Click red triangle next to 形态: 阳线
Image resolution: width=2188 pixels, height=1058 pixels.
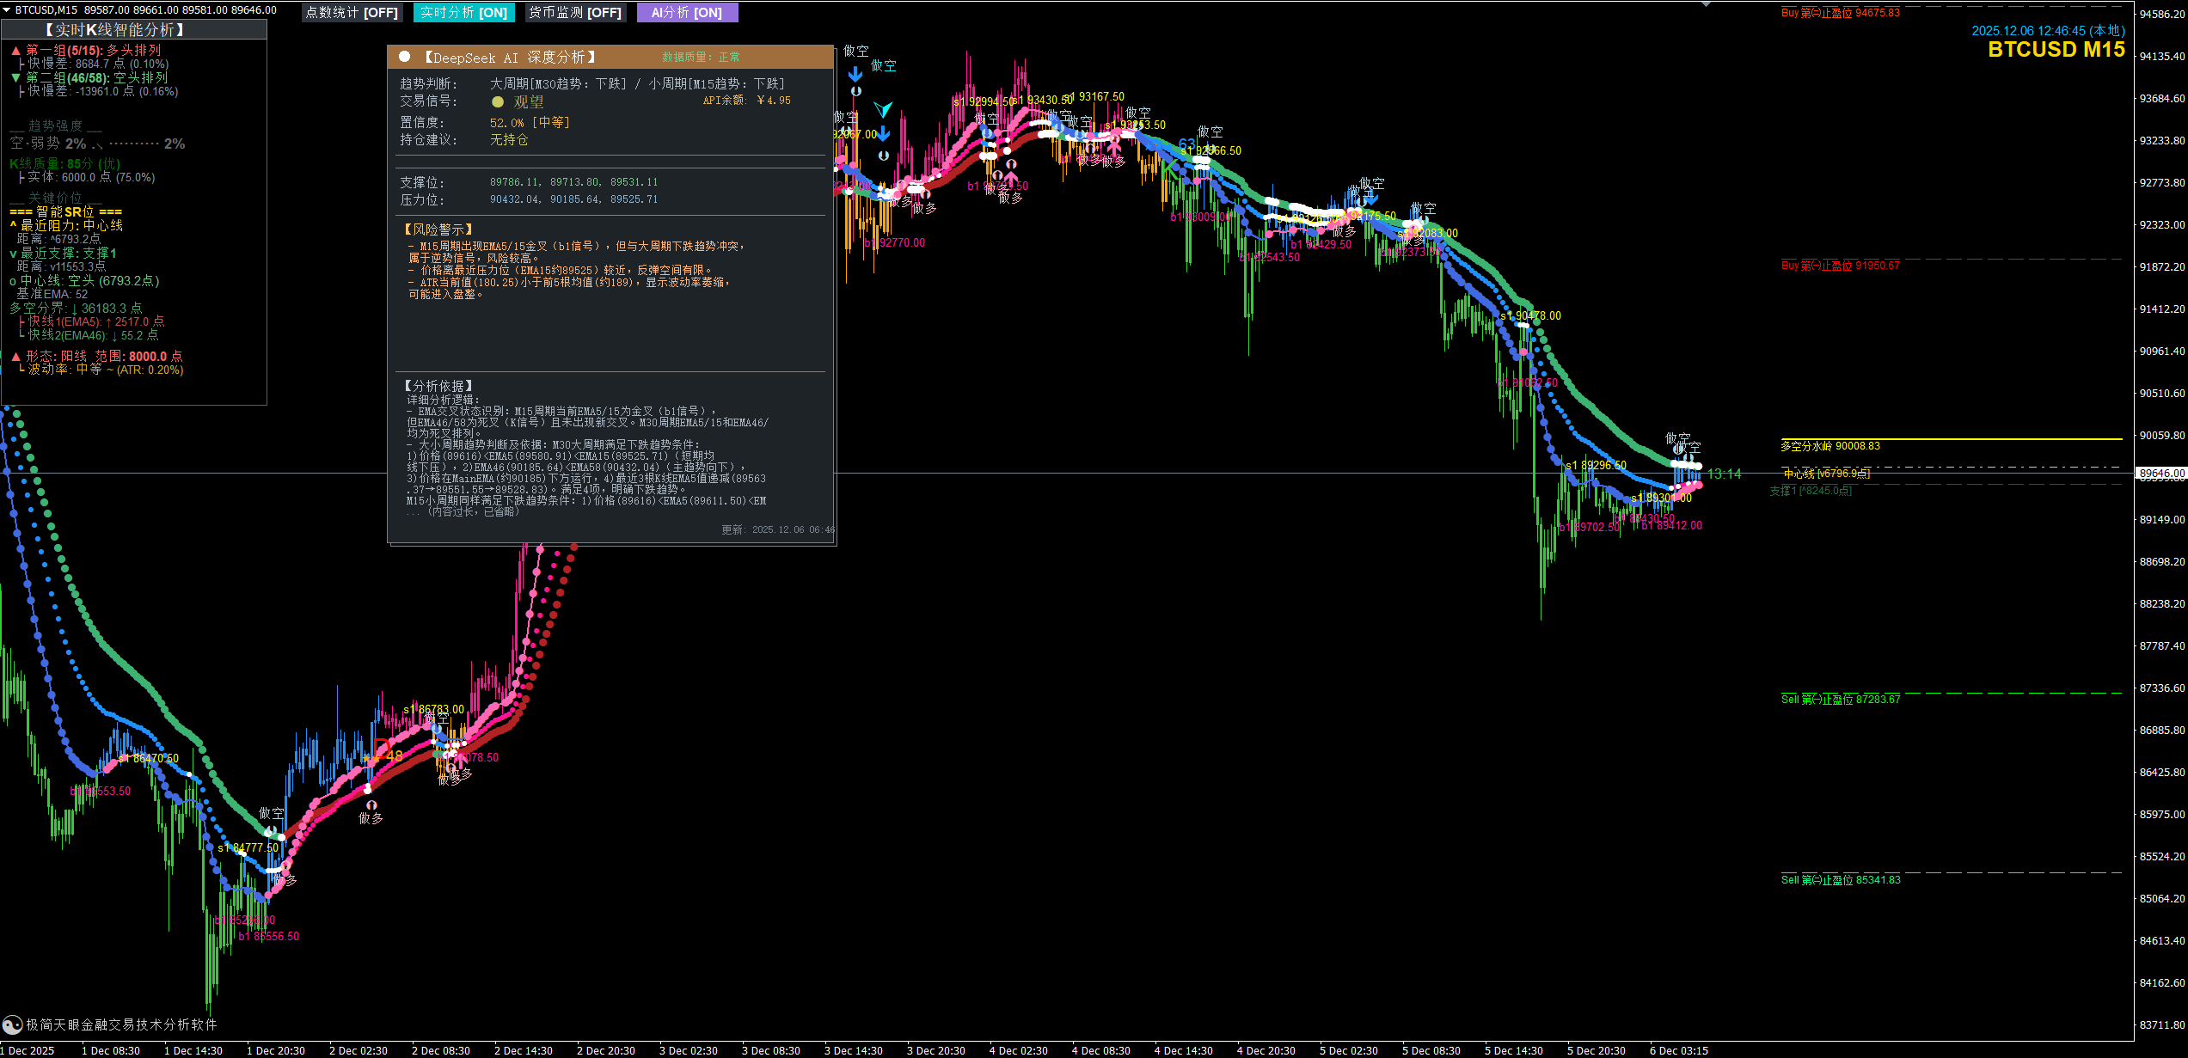coord(16,356)
